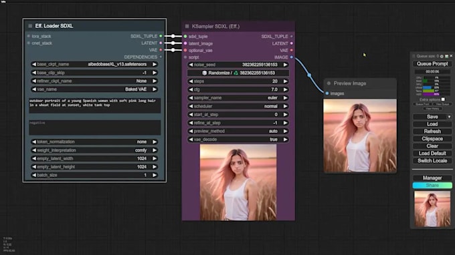
Task: Enable the Extra options checkbox
Action: 443,99
